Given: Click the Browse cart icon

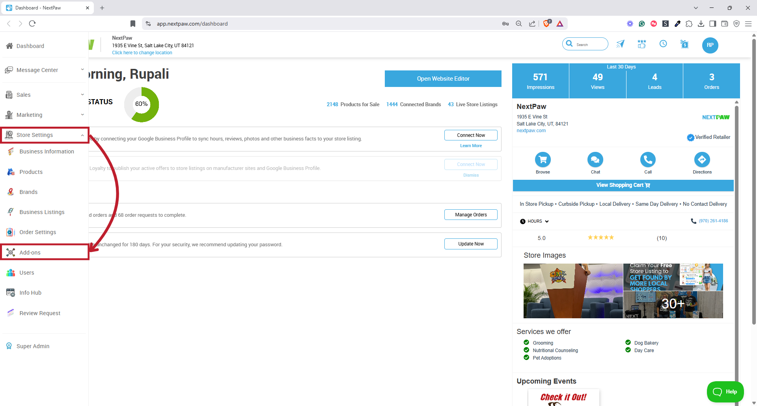Looking at the screenshot, I should click(543, 159).
